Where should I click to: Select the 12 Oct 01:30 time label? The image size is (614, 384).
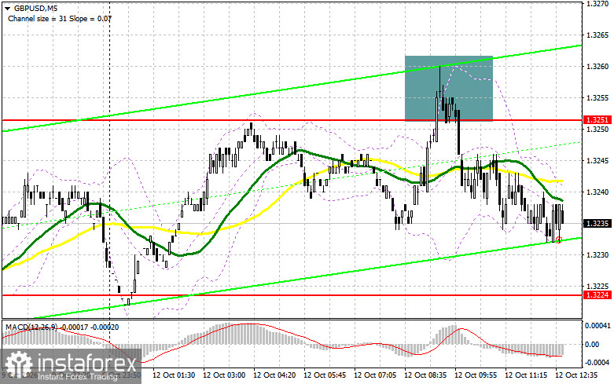174,375
